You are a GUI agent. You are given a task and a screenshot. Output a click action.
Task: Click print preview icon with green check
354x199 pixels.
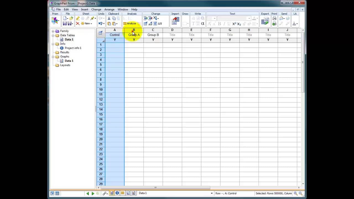(274, 24)
